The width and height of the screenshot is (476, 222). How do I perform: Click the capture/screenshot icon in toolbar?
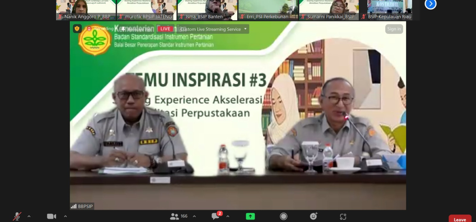pos(343,217)
